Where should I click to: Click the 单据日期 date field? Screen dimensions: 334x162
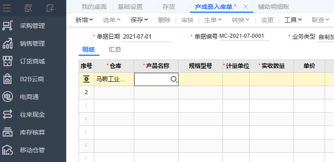pyautogui.click(x=147, y=37)
